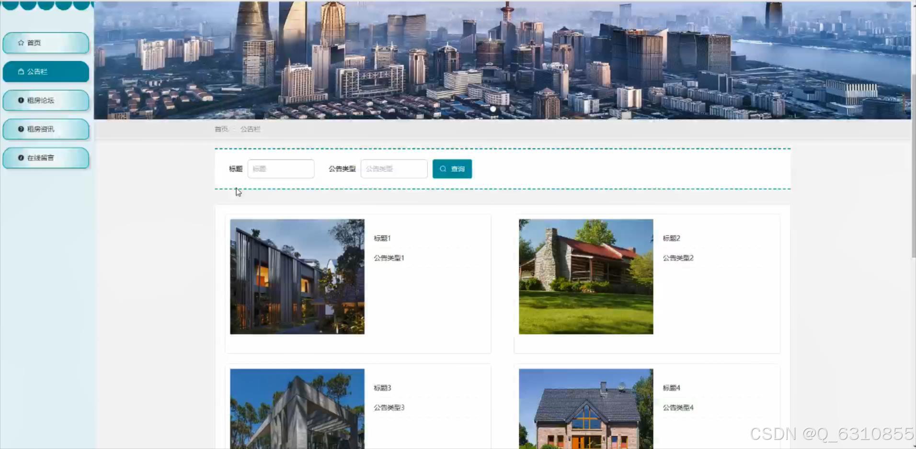Open the 标题2 stone cabin thumbnail
Screen dimensions: 916x449
586,277
